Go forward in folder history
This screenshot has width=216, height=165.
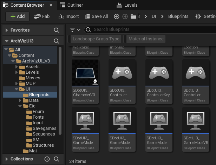[x=125, y=16]
